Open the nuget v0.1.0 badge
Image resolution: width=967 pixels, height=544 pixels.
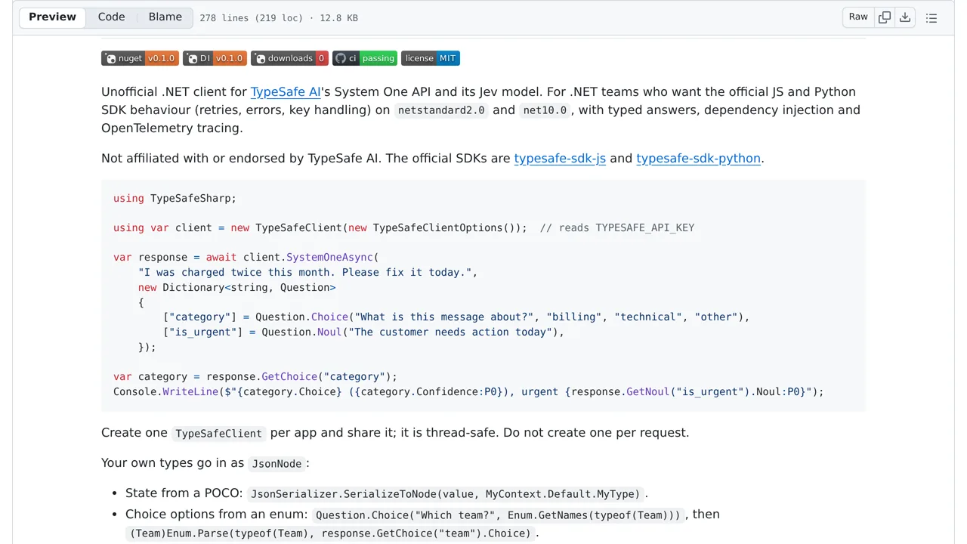pyautogui.click(x=140, y=58)
